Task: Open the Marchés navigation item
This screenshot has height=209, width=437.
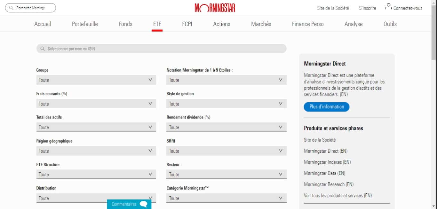Action: coord(261,24)
